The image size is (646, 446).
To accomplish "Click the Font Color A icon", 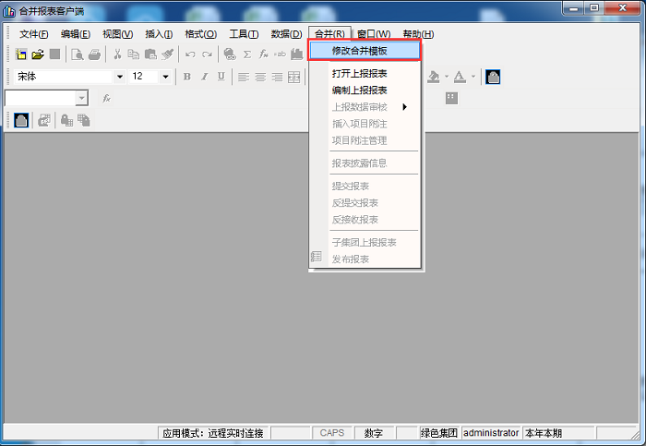I will pyautogui.click(x=460, y=77).
